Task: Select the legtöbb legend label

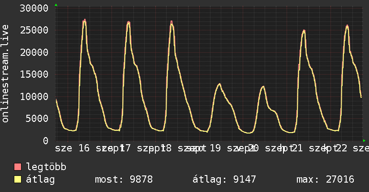Action: (x=46, y=167)
